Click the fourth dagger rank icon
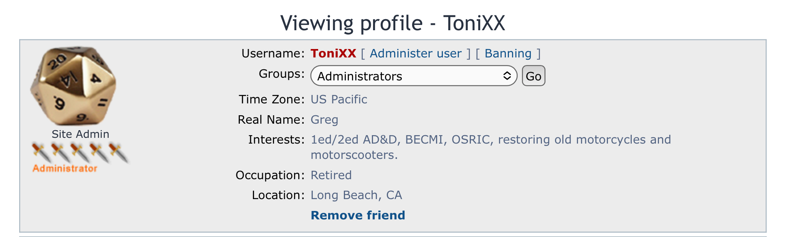The image size is (786, 237). tap(99, 152)
